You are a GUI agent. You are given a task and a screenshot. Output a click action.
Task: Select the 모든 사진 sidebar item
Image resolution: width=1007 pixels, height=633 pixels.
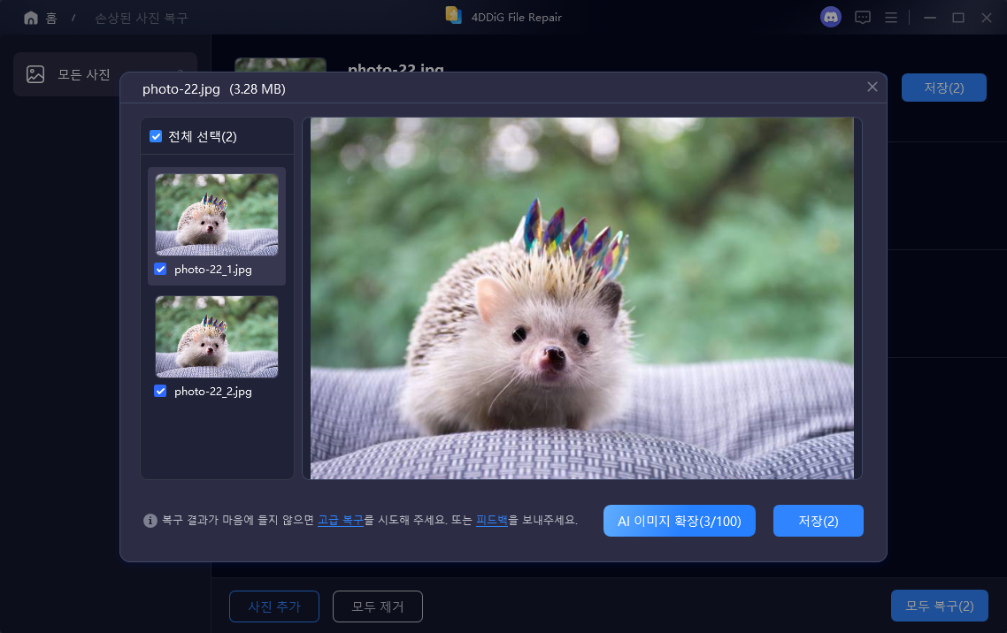105,74
